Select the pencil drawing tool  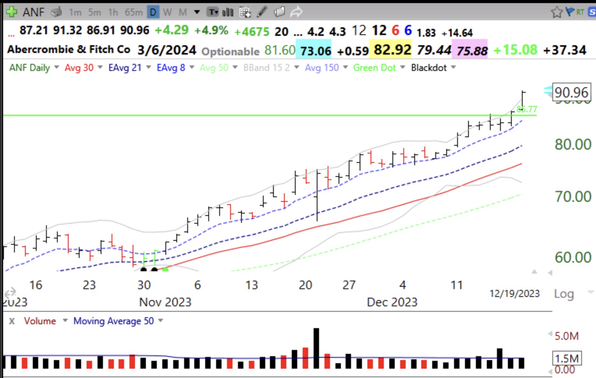click(x=262, y=12)
